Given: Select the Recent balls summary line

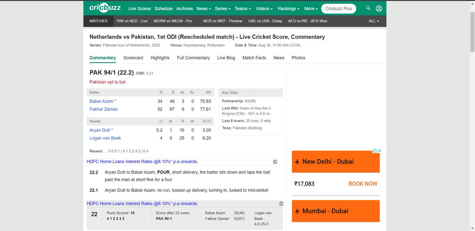Looking at the screenshot, I should tap(119, 151).
